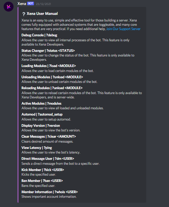
Task: Click the View Latency ping heading
Action: click(37, 148)
